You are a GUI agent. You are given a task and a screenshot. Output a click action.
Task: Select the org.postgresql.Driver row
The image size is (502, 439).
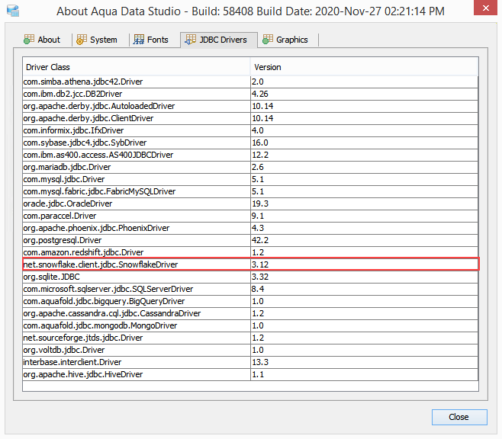[251, 240]
